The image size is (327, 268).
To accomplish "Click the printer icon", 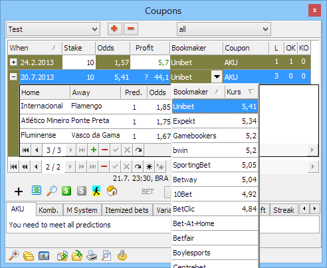I will click(92, 255).
